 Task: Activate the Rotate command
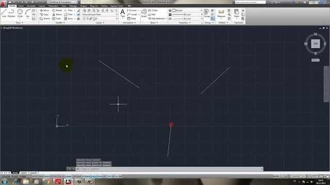[x=57, y=10]
